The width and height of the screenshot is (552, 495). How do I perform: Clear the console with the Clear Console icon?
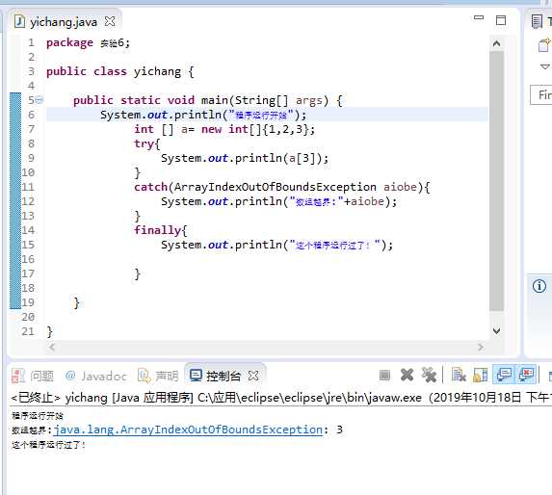click(459, 375)
